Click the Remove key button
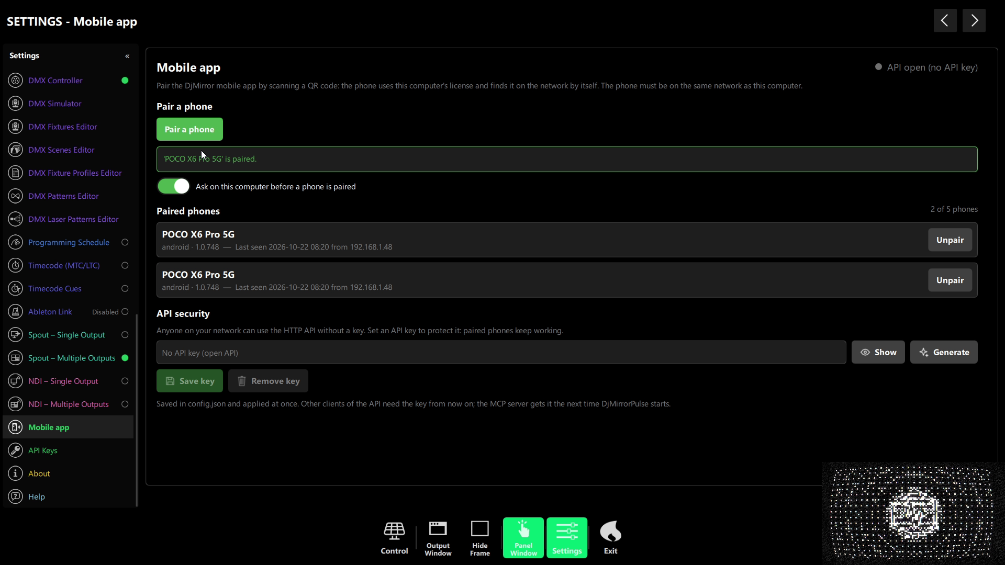The height and width of the screenshot is (565, 1005). click(x=268, y=381)
